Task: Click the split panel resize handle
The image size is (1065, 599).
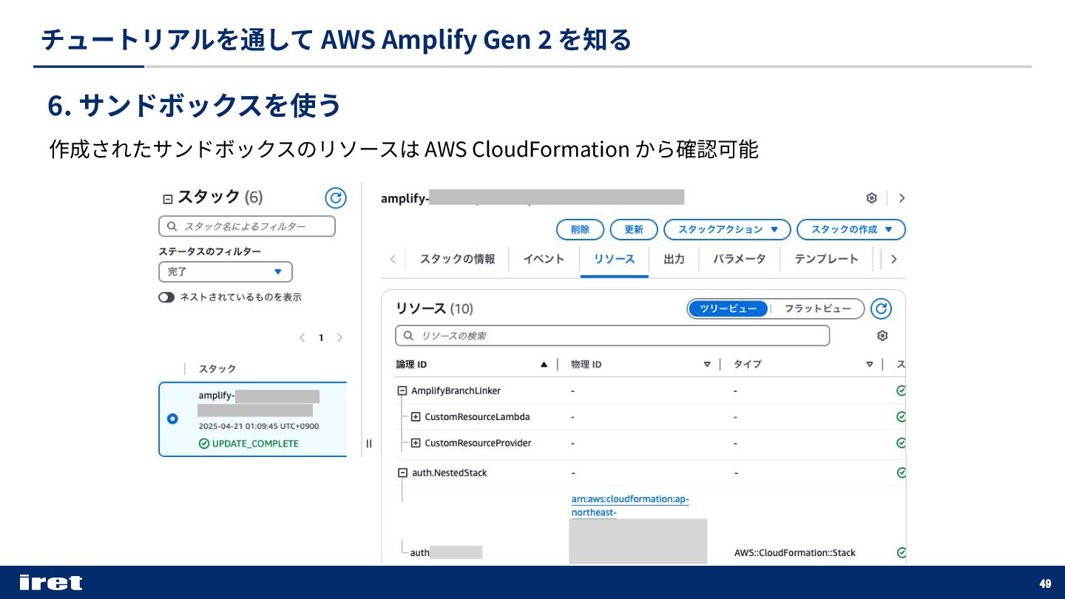Action: pos(368,444)
